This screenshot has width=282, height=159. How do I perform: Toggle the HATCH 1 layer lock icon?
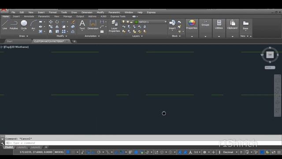point(131,22)
